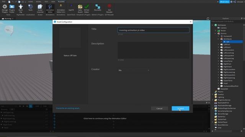Select the PLUGINS ribbon tab
Viewport: 245px width, 137px height.
(61, 2)
